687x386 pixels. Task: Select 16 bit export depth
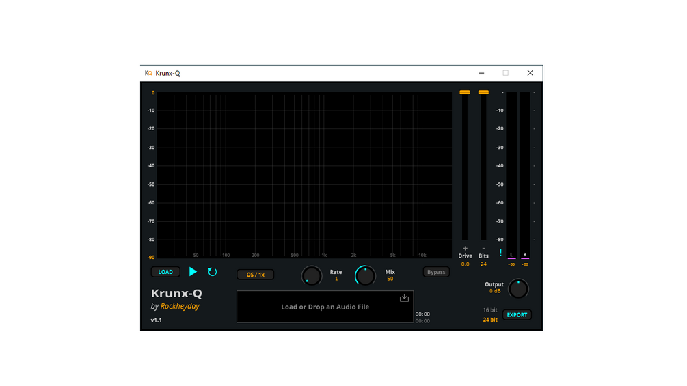tap(490, 310)
